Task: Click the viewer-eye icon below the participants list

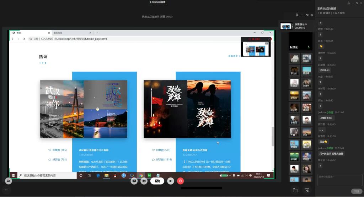Action: [x=307, y=190]
